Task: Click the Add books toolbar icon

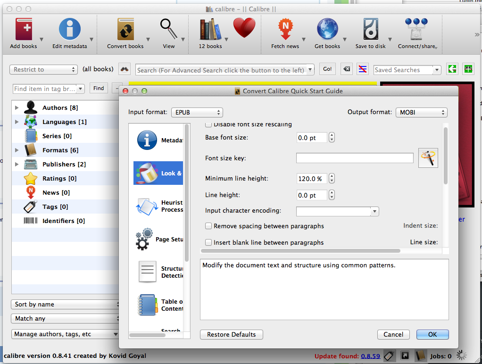Action: pos(24,29)
